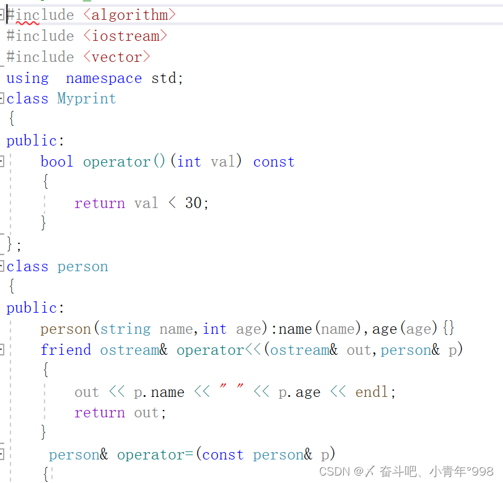The width and height of the screenshot is (503, 483).
Task: Collapse the bool operator() function fold marker
Action: [x=2, y=161]
